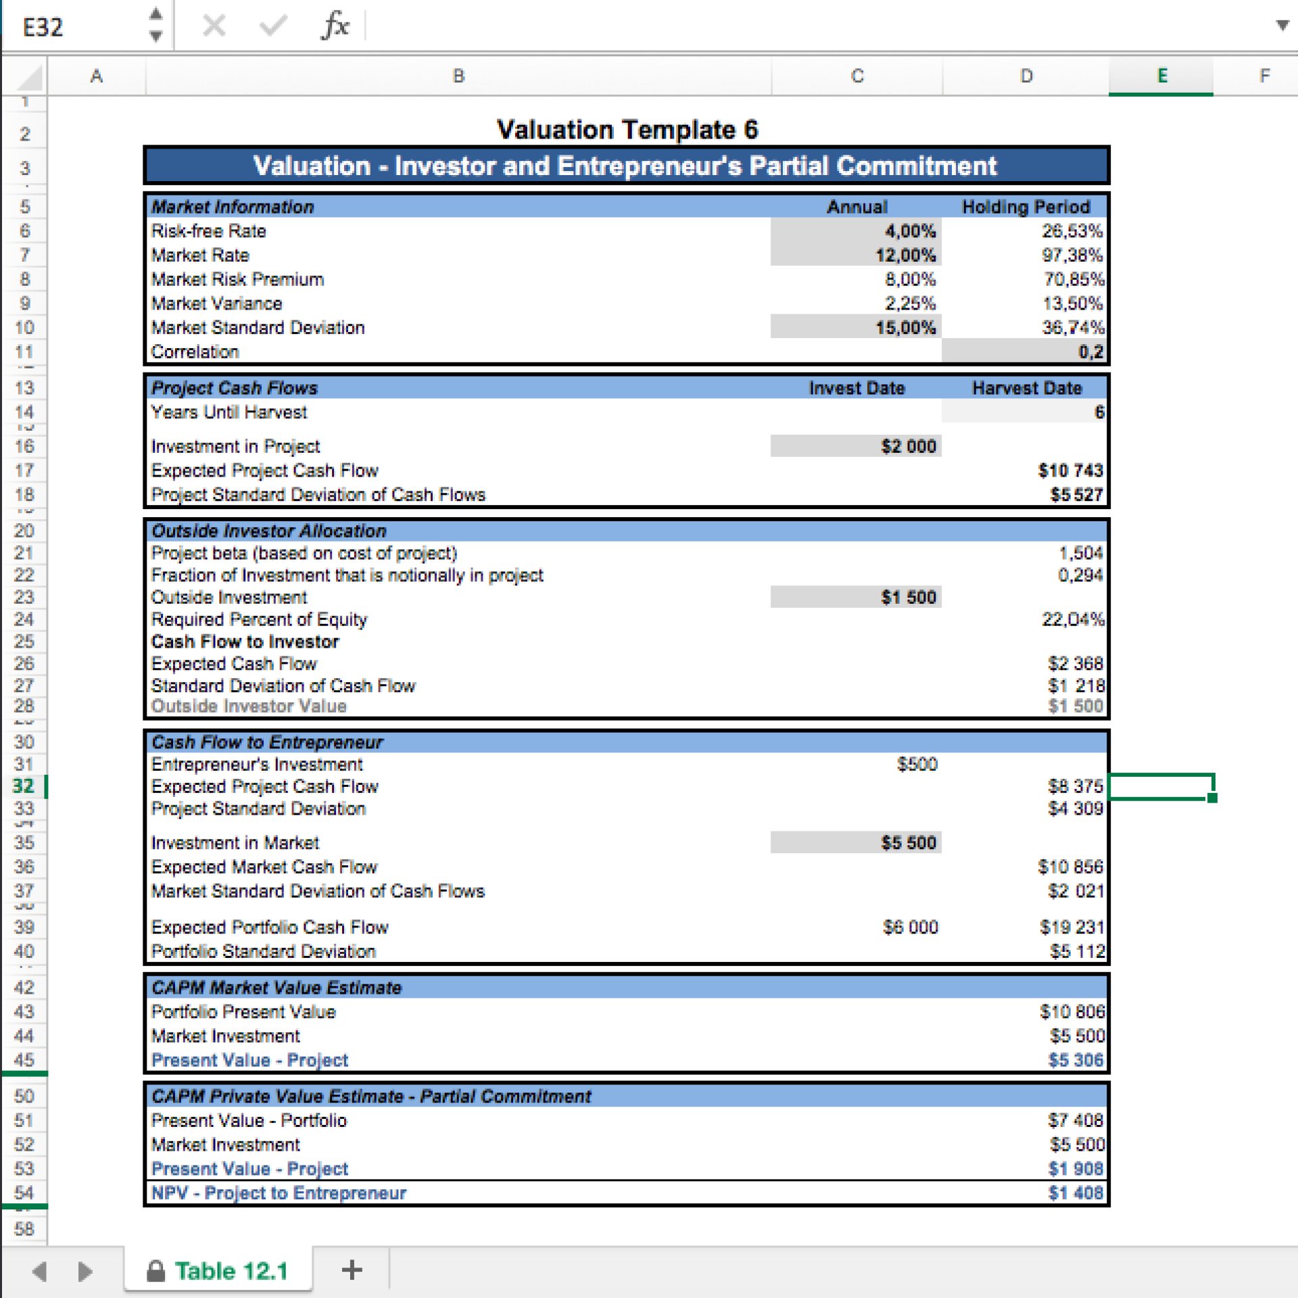Go to previous sheet with left arrow

point(39,1272)
